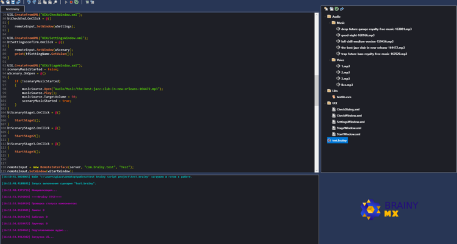The width and height of the screenshot is (457, 244).
Task: Restart script with the green refresh icon
Action: pos(76,2)
